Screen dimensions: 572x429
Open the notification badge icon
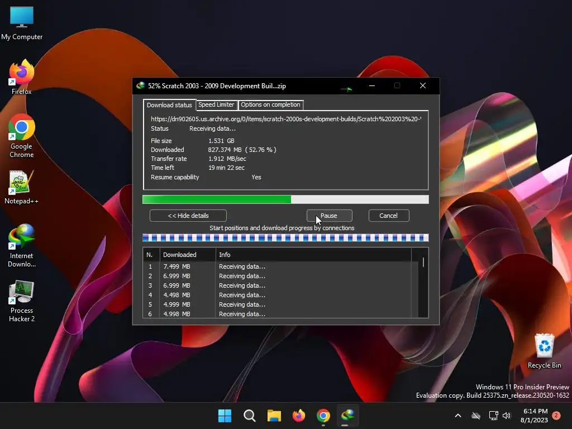click(556, 416)
